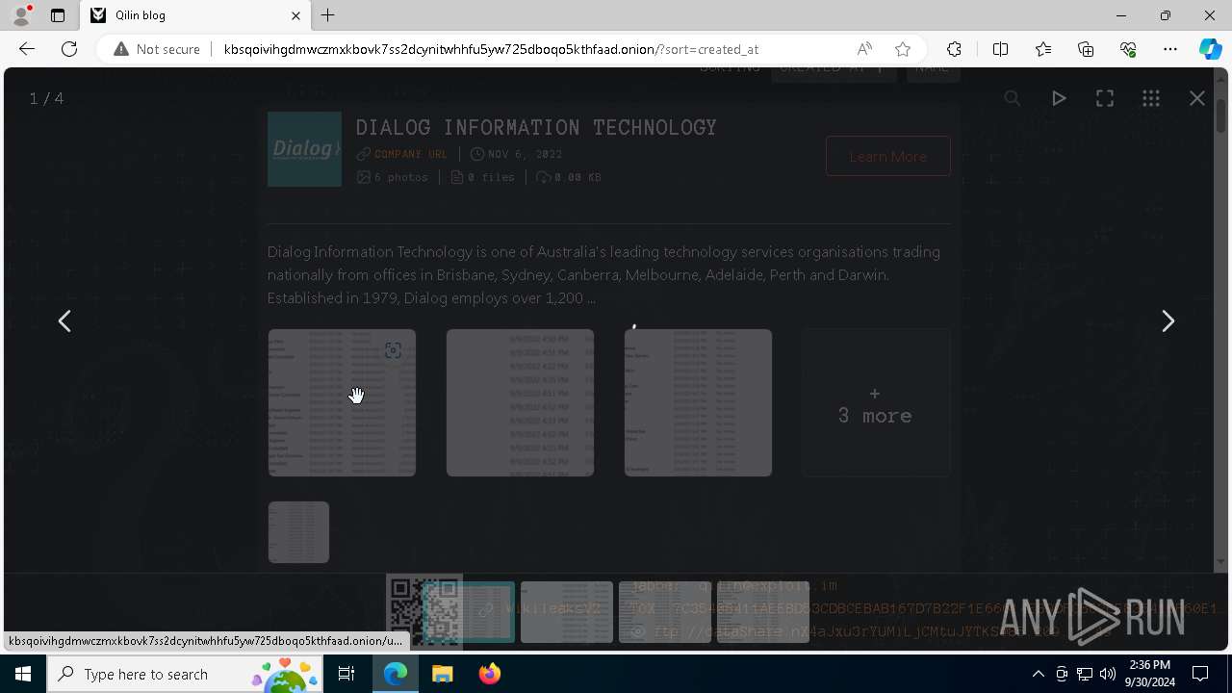Open the tab actions menu icon
The width and height of the screenshot is (1232, 693).
(58, 15)
